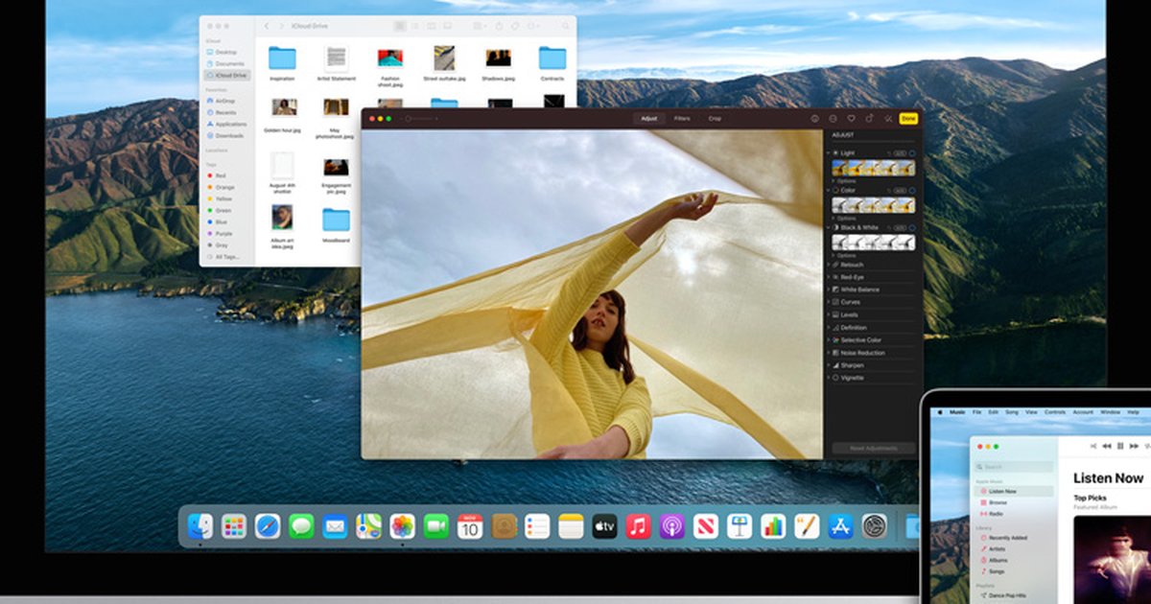Expand the Sharpen adjustment
The width and height of the screenshot is (1151, 604).
829,365
